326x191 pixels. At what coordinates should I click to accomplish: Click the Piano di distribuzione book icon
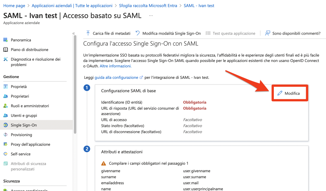[x=5, y=50]
